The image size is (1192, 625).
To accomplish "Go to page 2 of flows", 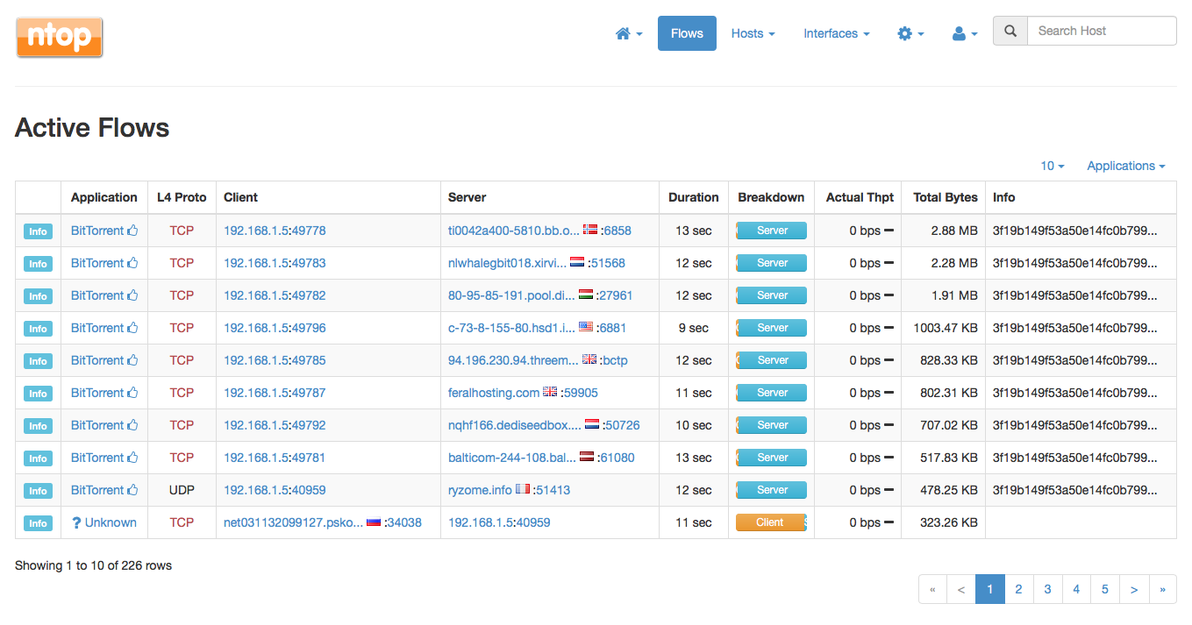I will coord(1018,589).
